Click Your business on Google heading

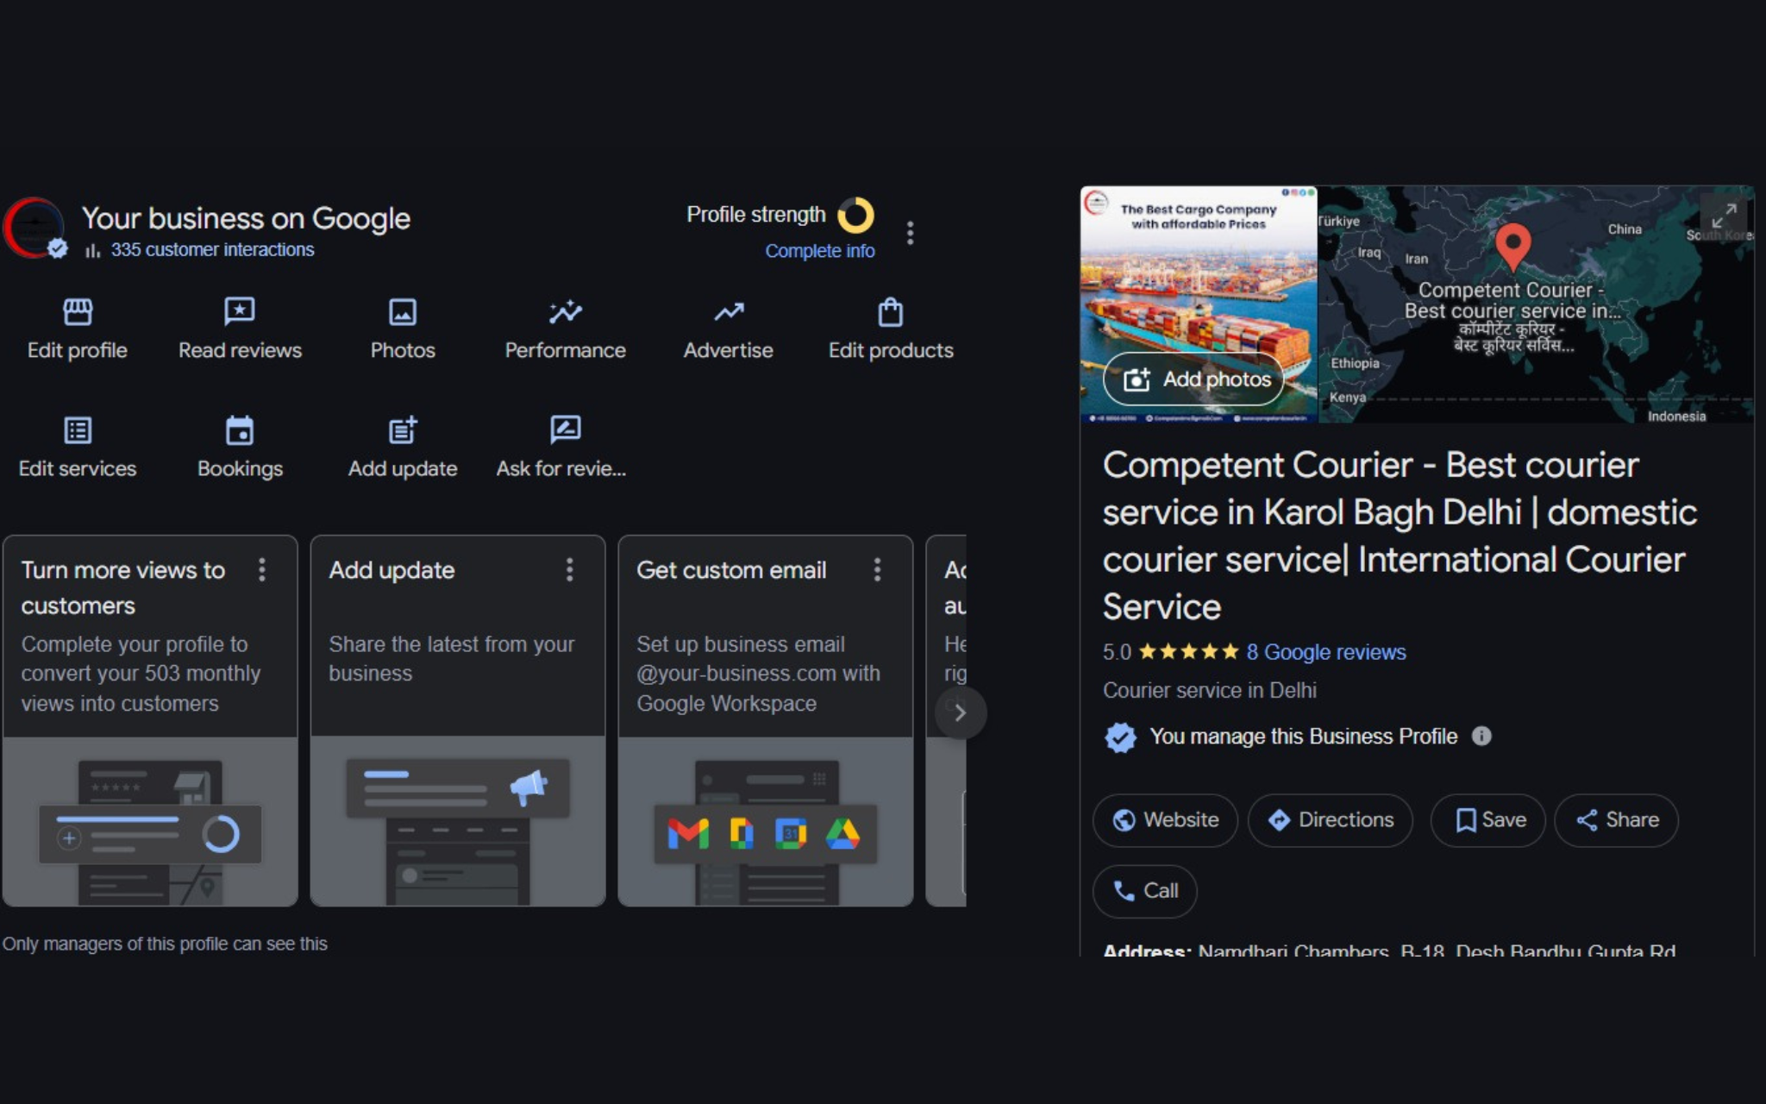[246, 218]
